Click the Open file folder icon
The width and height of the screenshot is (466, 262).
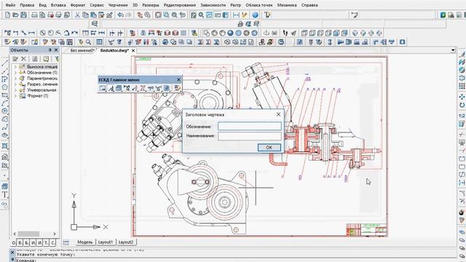(x=15, y=15)
